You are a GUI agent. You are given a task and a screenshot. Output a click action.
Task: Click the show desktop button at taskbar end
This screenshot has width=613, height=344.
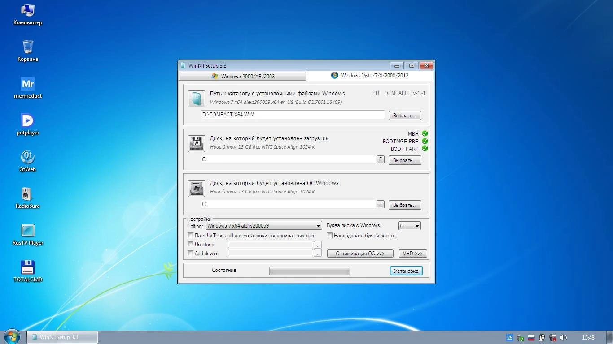(610, 337)
